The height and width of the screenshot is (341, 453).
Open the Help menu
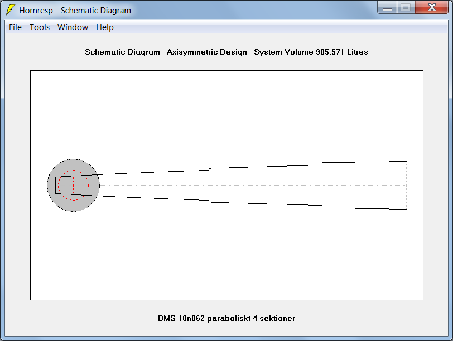pos(104,27)
